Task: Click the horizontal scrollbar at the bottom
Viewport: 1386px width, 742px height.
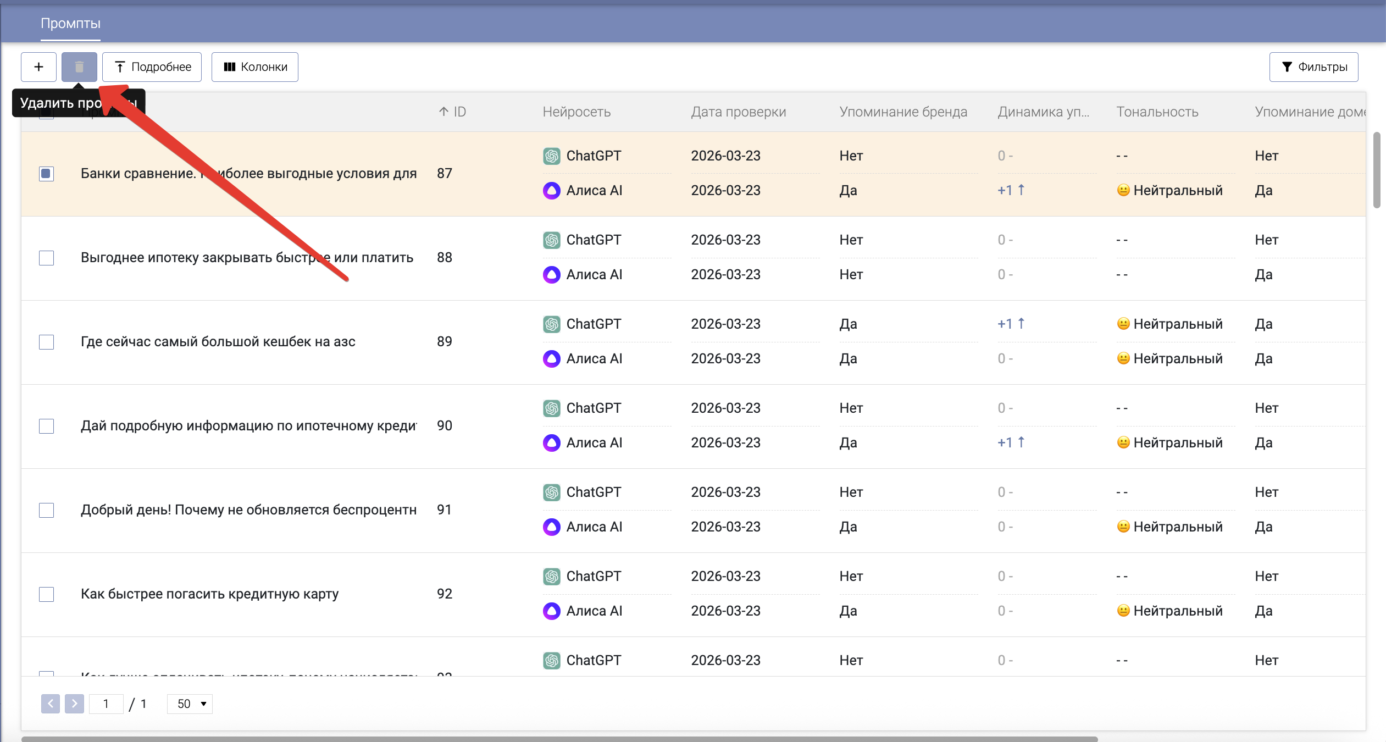Action: point(559,739)
